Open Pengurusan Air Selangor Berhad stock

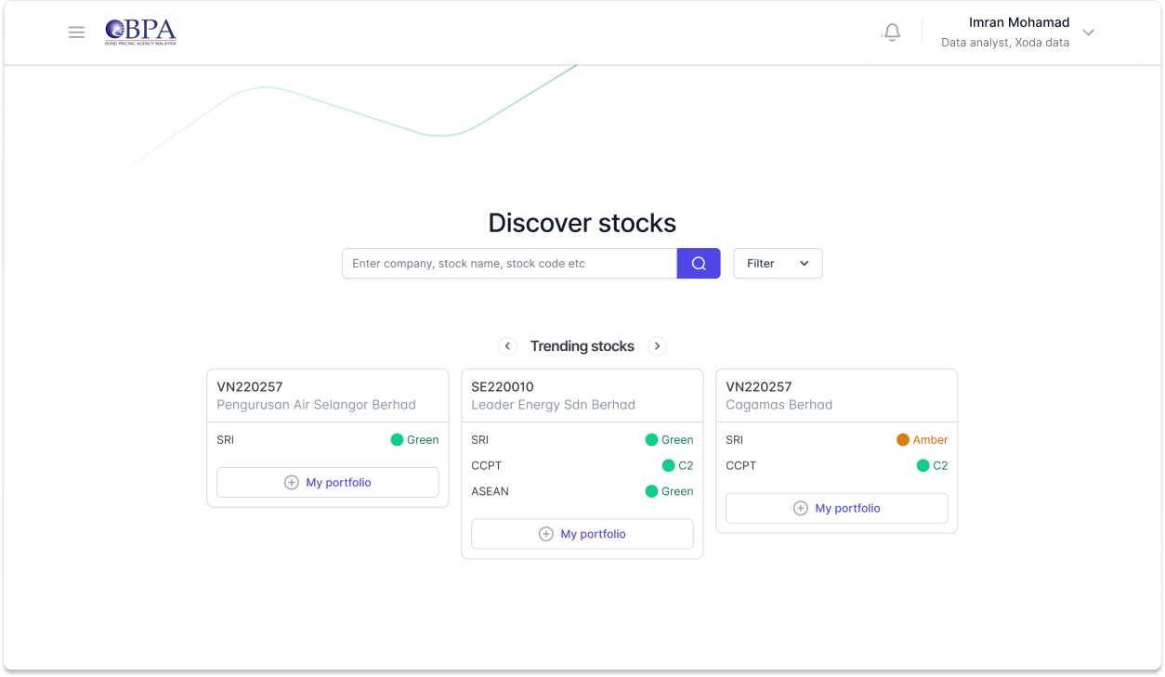[x=316, y=405]
